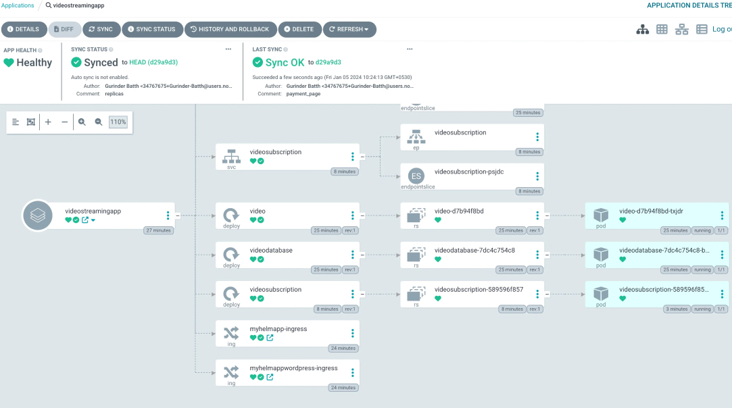732x408 pixels.
Task: Click the fit-to-screen graph icon
Action: (31, 122)
